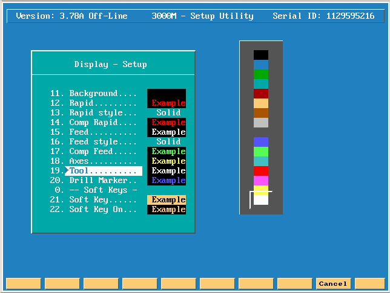Select the 22. Soft Key On entry
The height and width of the screenshot is (293, 390).
93,210
